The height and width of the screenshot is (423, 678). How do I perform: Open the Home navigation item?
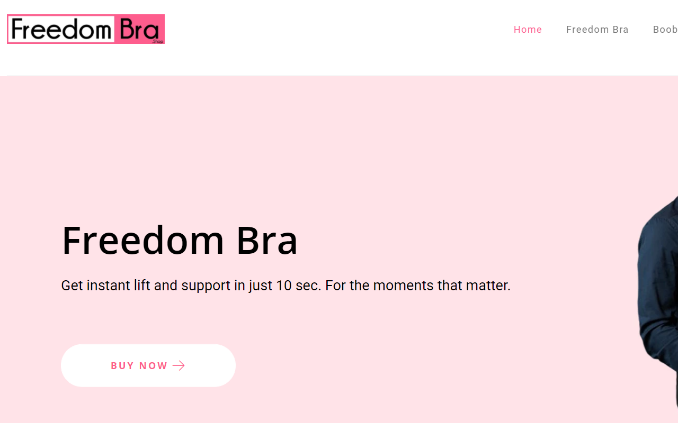tap(528, 30)
